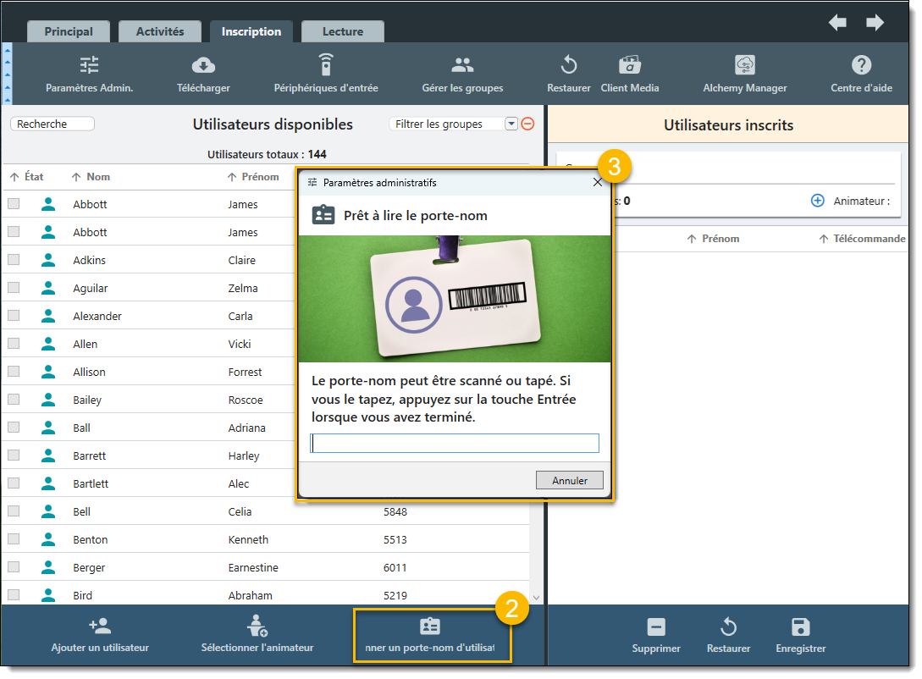Open Alchemy Manager icon
This screenshot has width=922, height=679.
coord(744,66)
